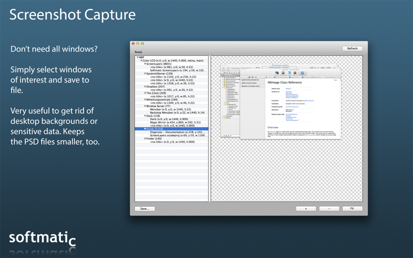Select the Softmatic ScreenLayers window row
Screen dimensions: 413x258
171,70
